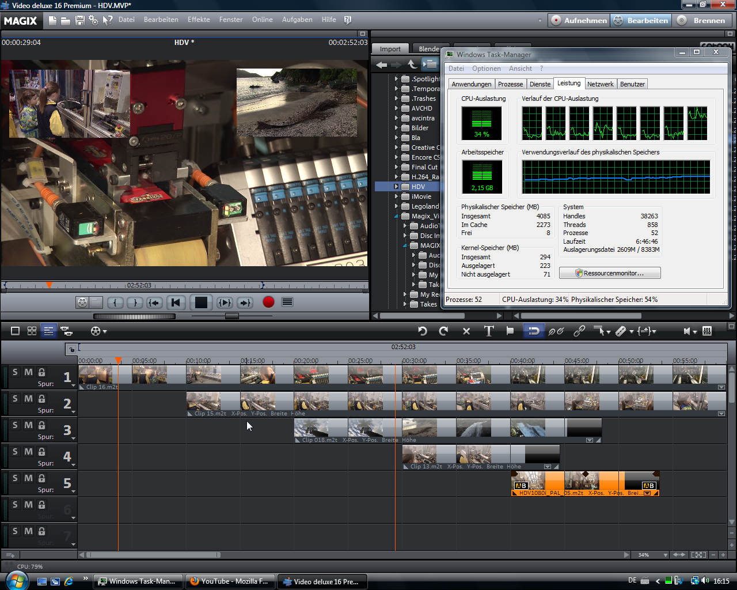Go to beginning of movie button
737x590 pixels.
pyautogui.click(x=176, y=302)
